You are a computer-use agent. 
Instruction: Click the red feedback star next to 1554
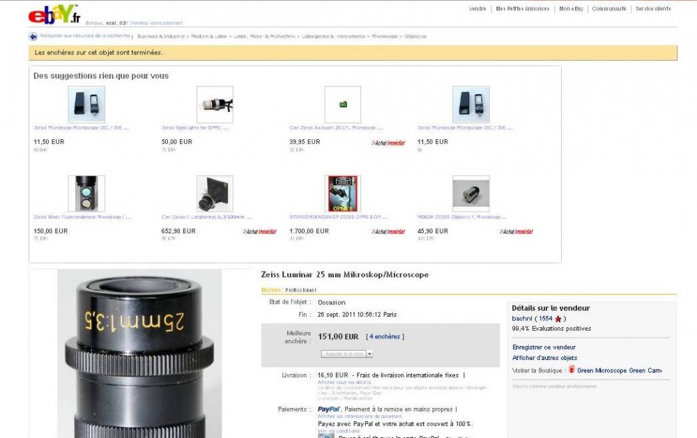click(x=558, y=319)
